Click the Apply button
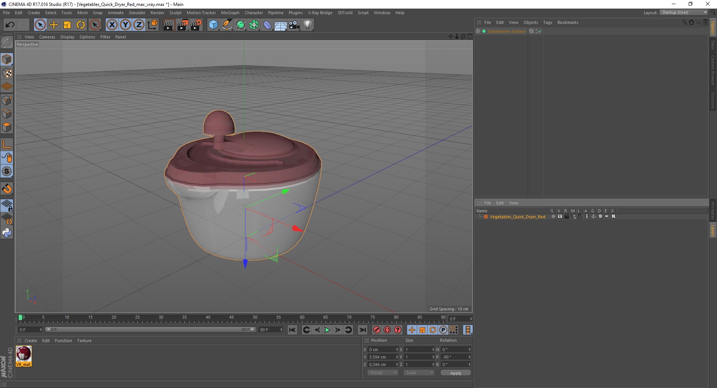The height and width of the screenshot is (388, 717). click(x=456, y=373)
